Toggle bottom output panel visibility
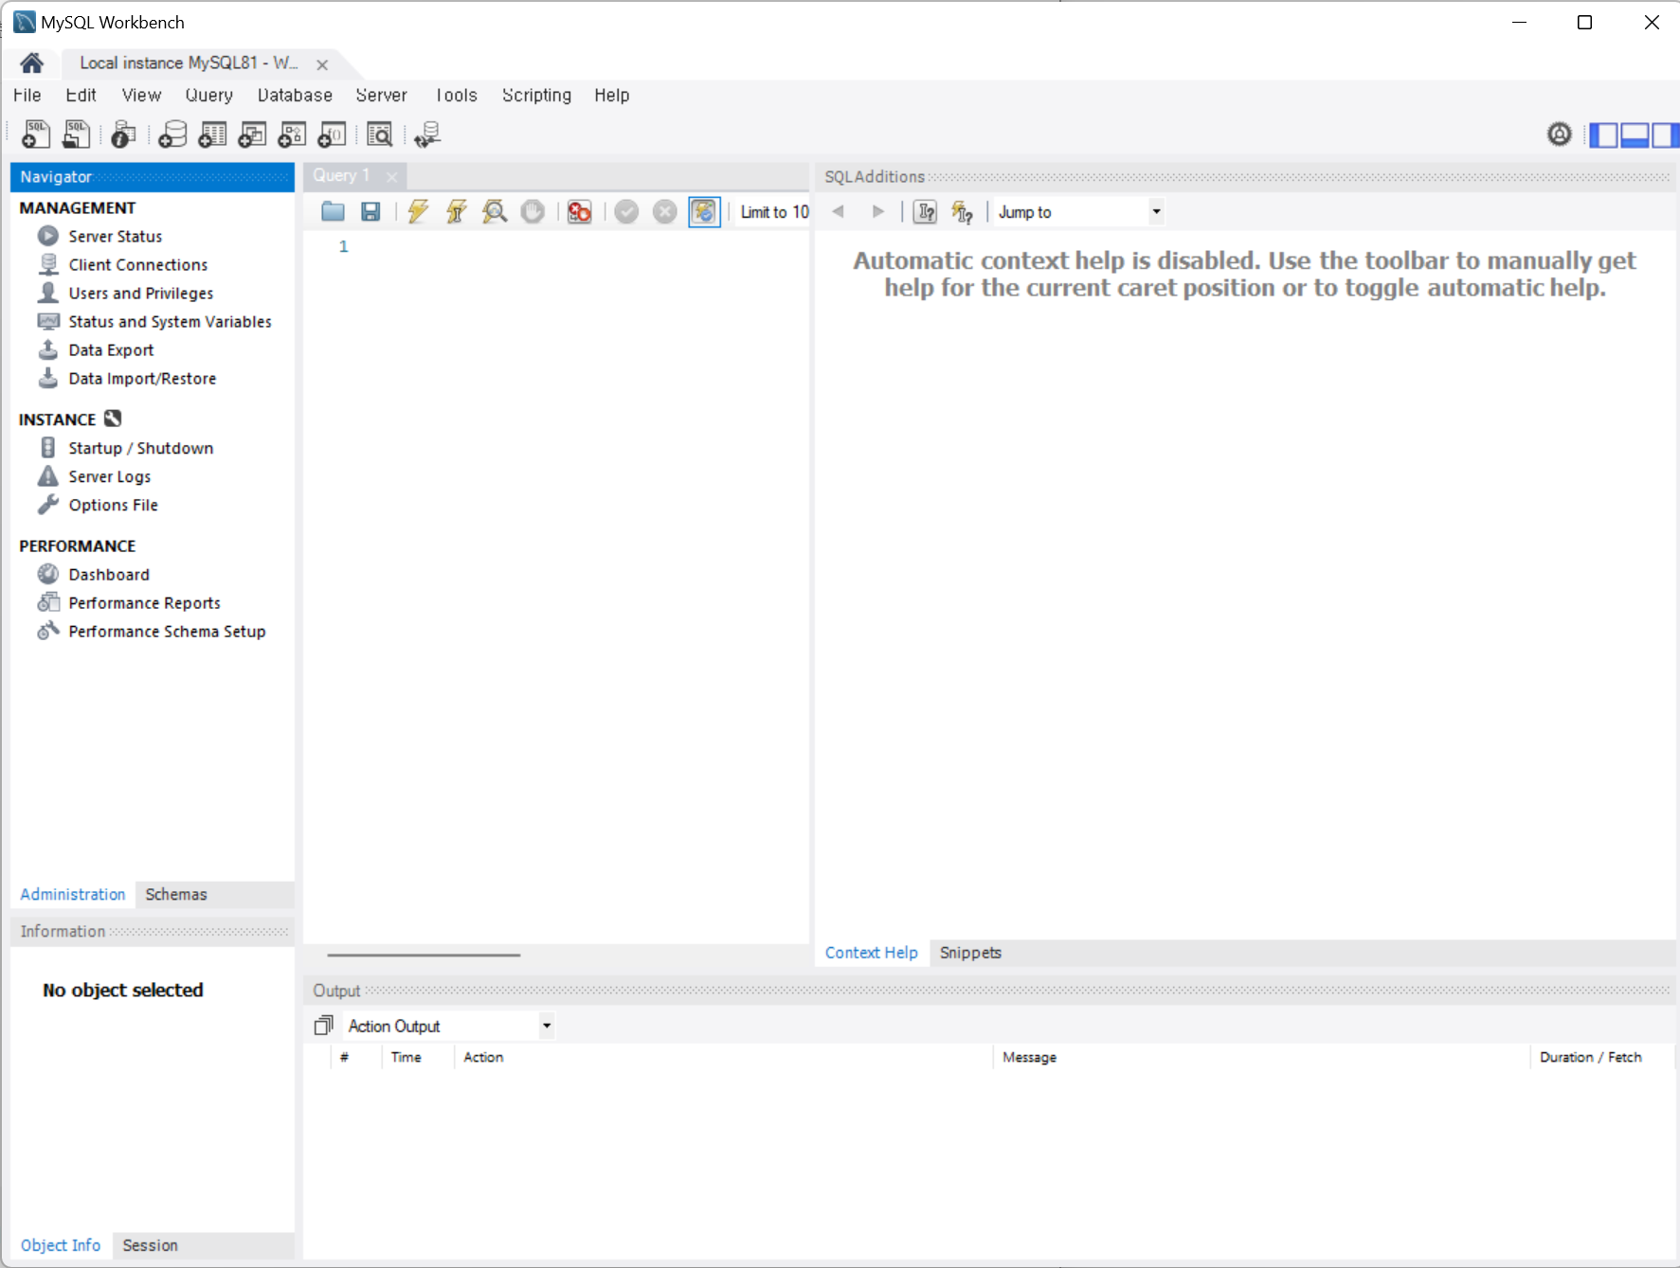This screenshot has height=1268, width=1680. (1635, 134)
